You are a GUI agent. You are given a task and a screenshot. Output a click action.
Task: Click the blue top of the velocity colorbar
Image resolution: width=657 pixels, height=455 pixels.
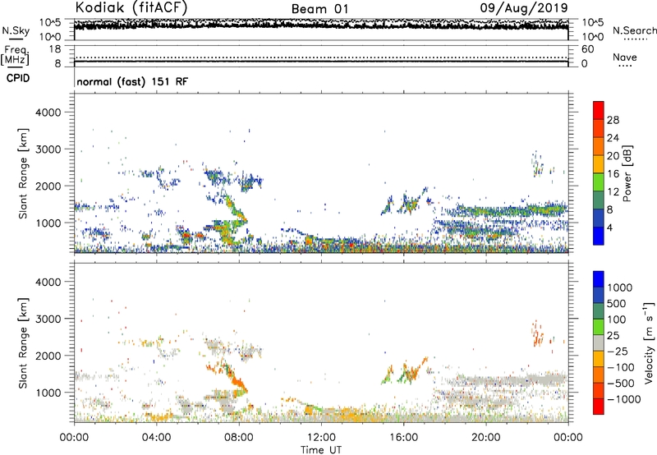599,279
